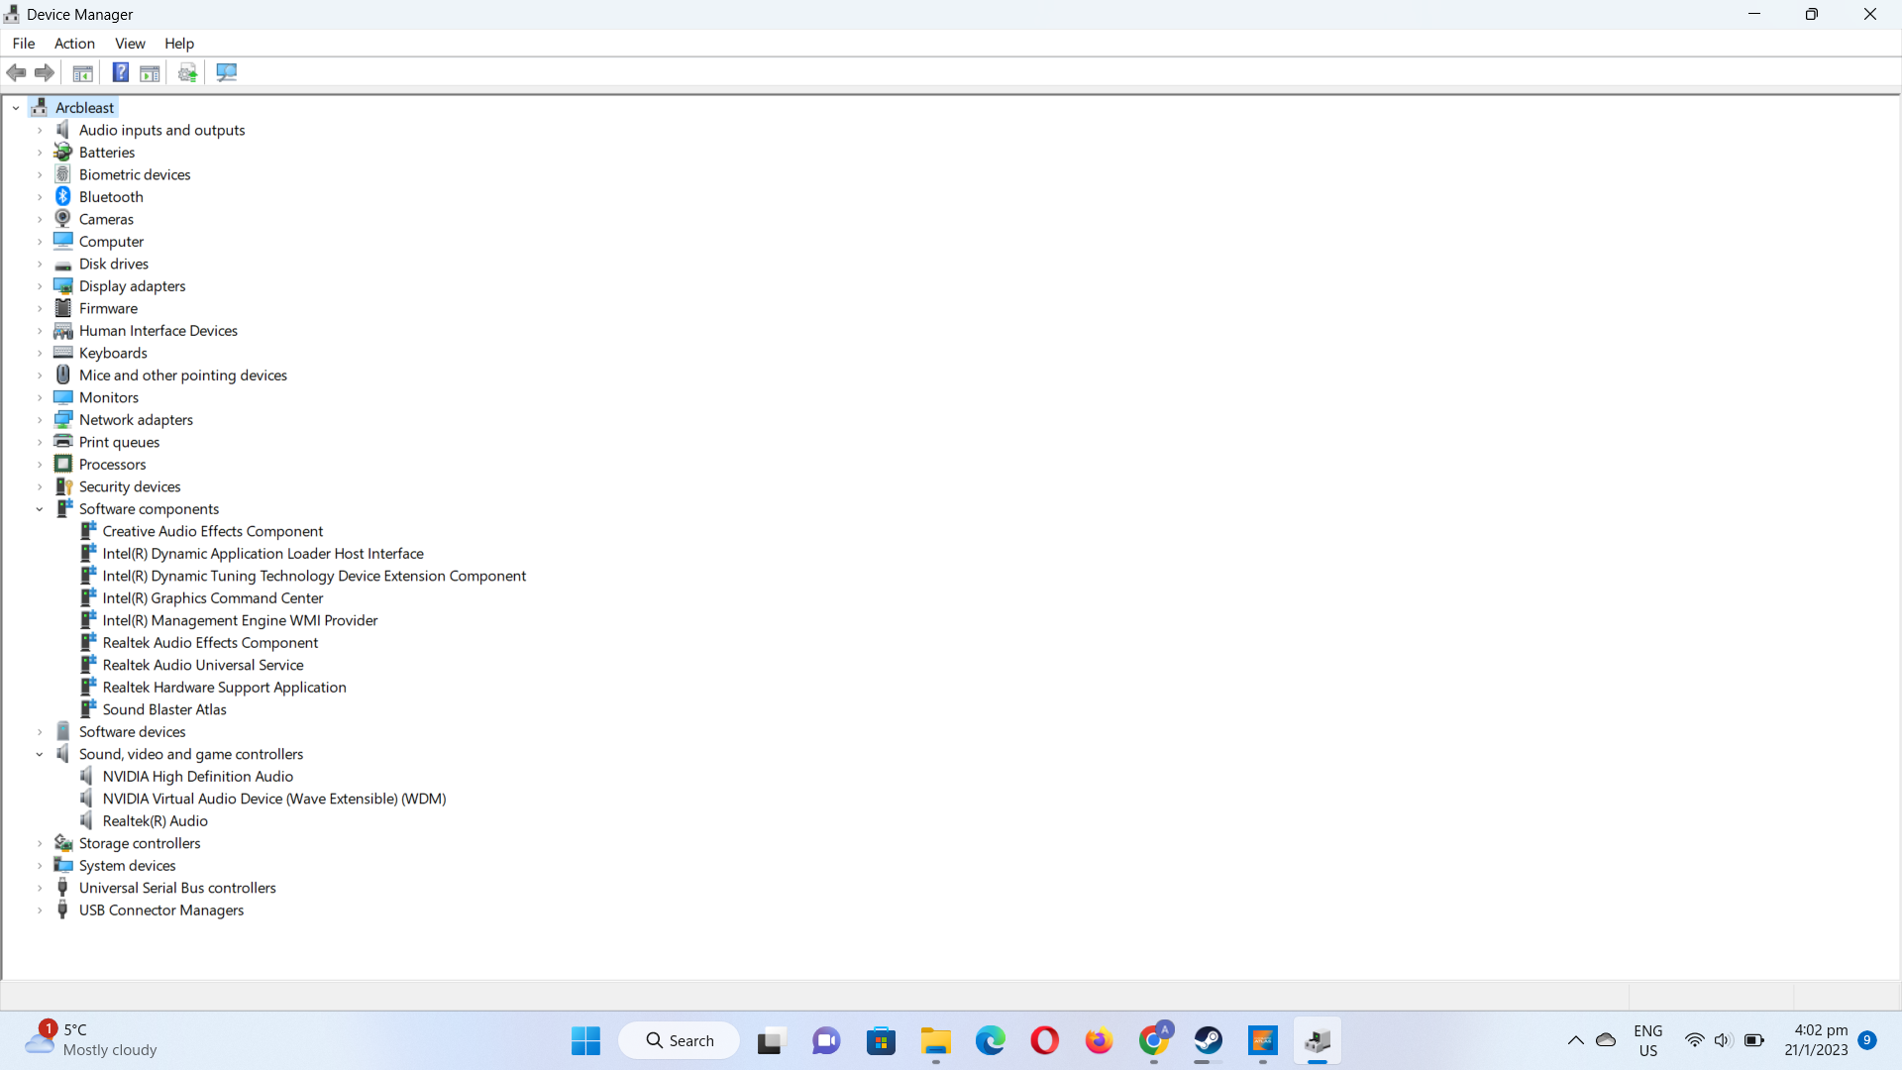
Task: Select Realtek Audio Effects Component
Action: point(211,642)
